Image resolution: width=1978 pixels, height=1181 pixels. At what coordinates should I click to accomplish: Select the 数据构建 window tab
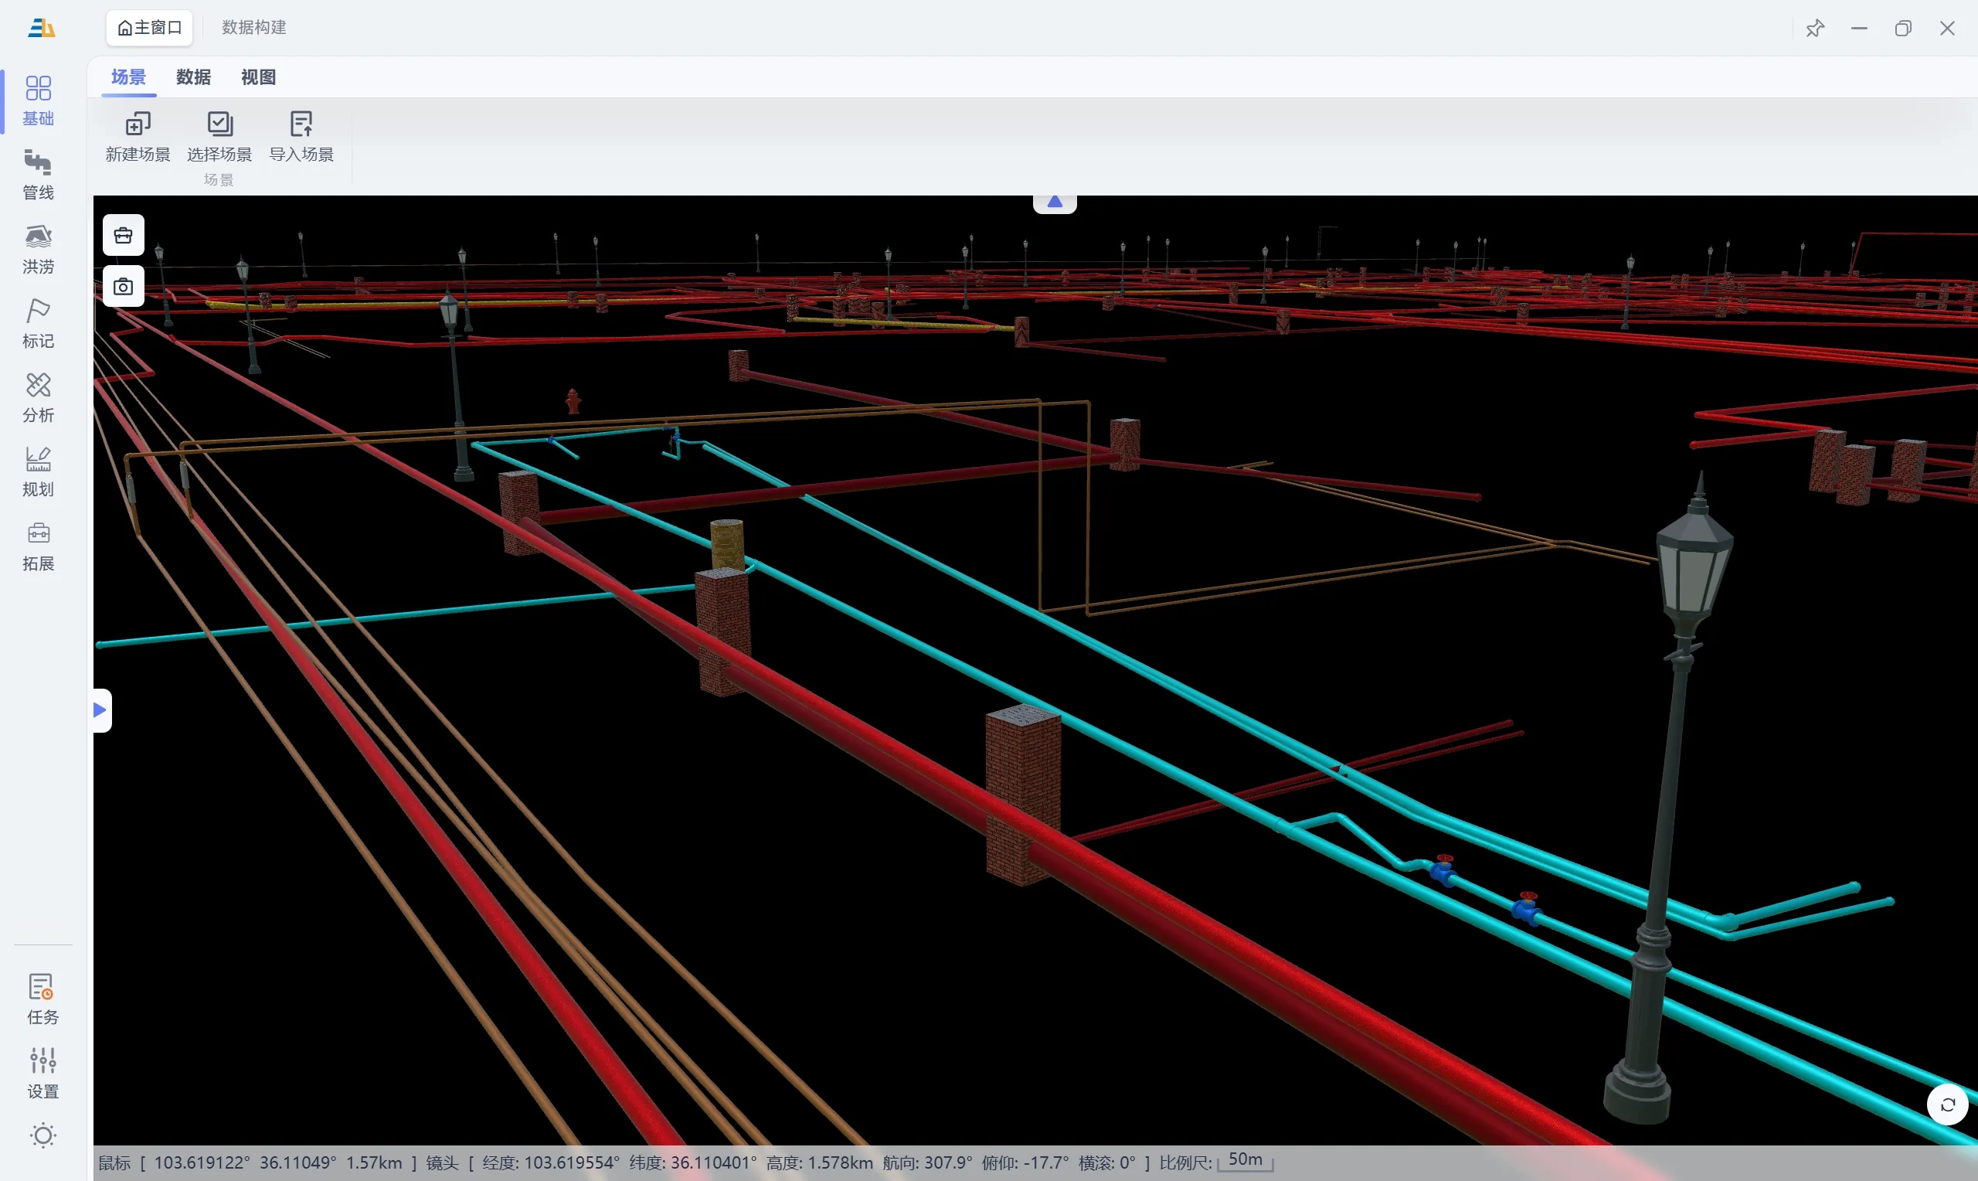tap(253, 28)
